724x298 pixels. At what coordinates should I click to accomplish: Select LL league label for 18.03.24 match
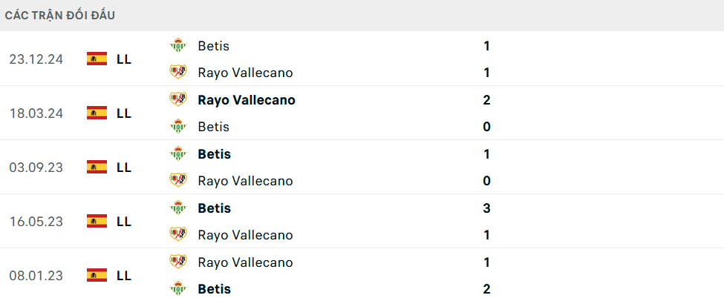[124, 113]
